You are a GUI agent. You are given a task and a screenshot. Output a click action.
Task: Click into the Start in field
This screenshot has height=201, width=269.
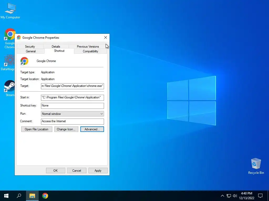tap(73, 97)
